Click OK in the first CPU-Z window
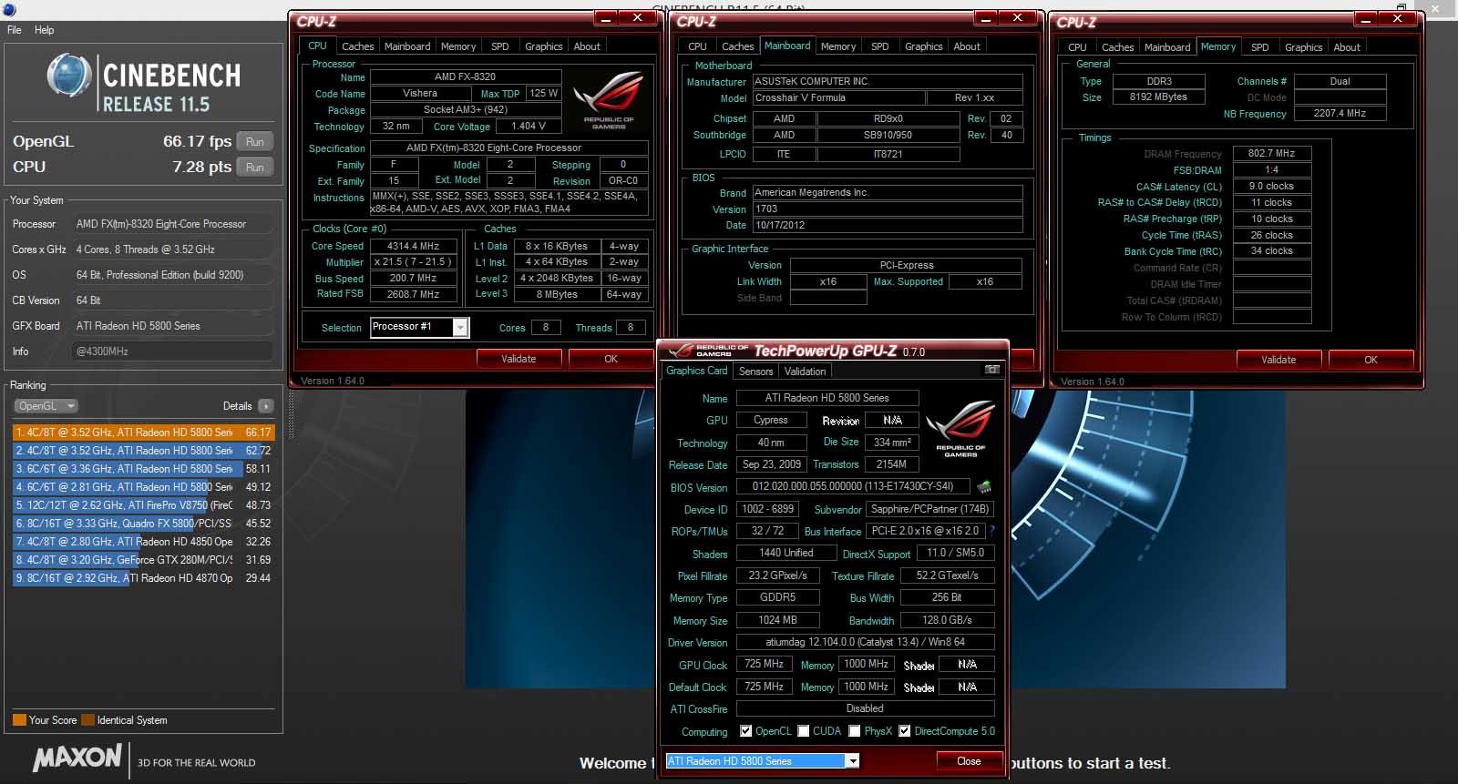This screenshot has height=784, width=1458. pos(611,359)
